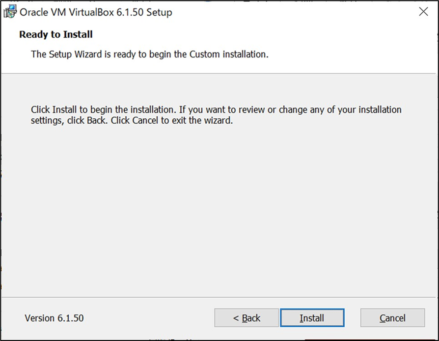Abort setup by clicking Cancel
The image size is (439, 341).
[x=392, y=318]
